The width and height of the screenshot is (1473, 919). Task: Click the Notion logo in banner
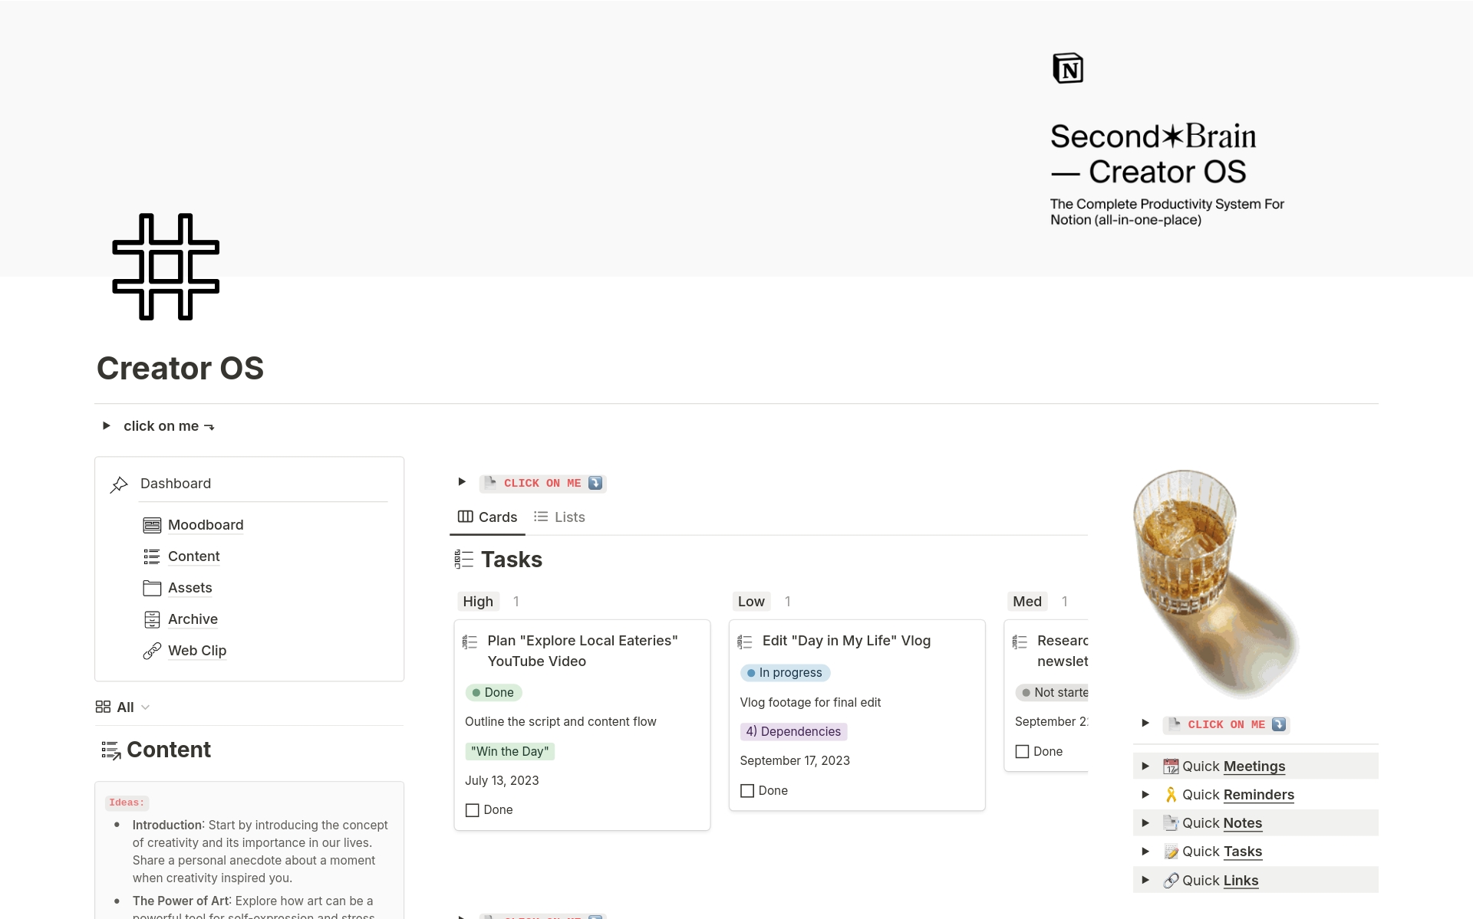pos(1068,68)
